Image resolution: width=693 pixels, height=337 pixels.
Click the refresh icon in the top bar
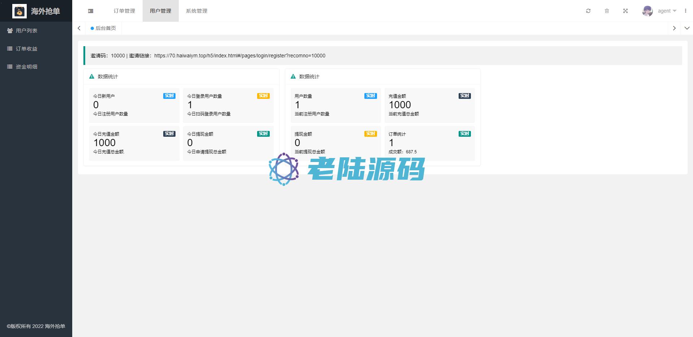pos(588,11)
